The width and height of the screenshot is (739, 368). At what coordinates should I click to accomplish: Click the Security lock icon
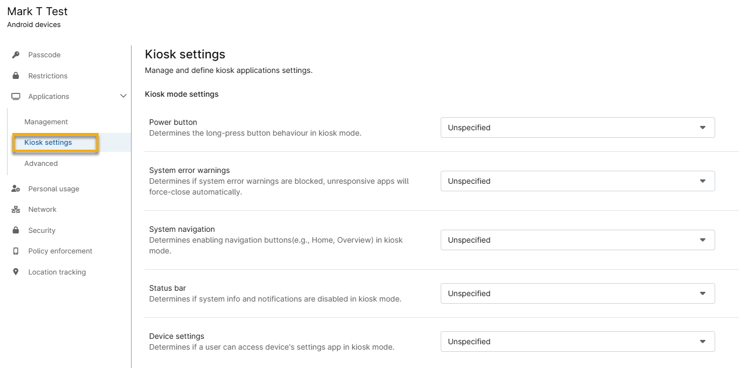(16, 230)
